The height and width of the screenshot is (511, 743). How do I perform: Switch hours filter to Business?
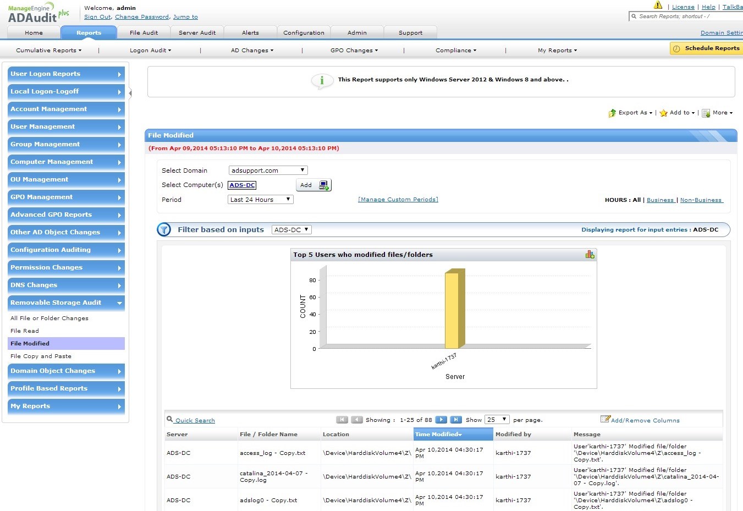pyautogui.click(x=660, y=200)
